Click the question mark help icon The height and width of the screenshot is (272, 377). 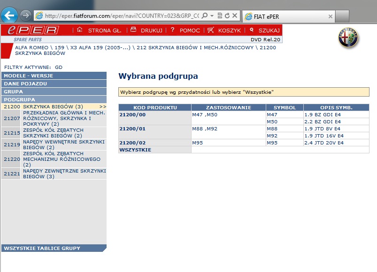coord(172,30)
